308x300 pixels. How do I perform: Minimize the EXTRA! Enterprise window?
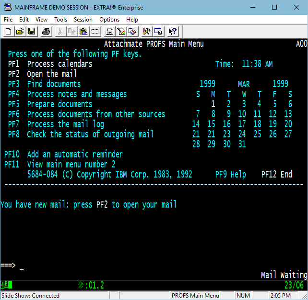(x=253, y=8)
